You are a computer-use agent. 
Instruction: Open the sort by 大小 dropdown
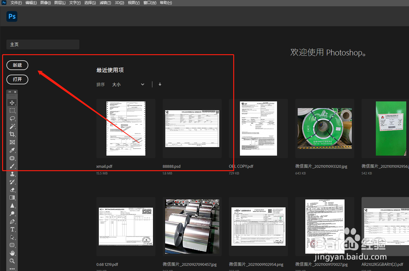point(128,84)
